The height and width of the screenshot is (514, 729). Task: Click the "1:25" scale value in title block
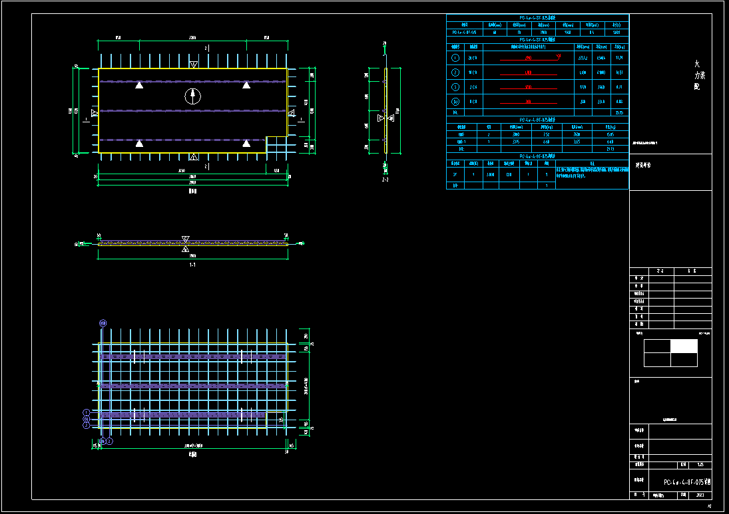(700, 464)
